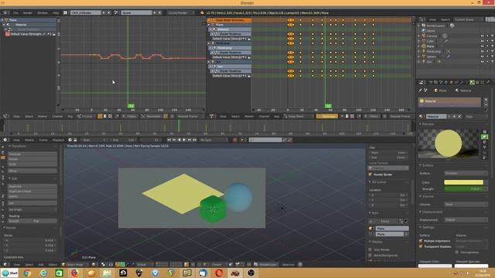Click the Rotate button in the tool shelf
This screenshot has width=495, height=278.
pyautogui.click(x=32, y=159)
